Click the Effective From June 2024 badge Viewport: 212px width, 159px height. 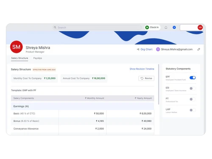pyautogui.click(x=44, y=70)
